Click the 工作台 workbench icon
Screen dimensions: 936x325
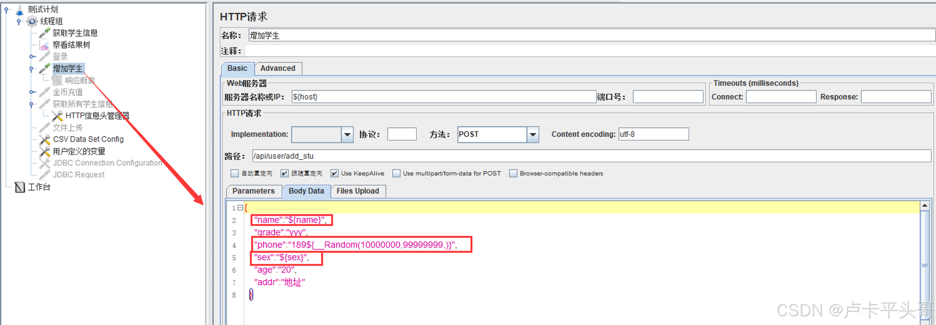point(20,187)
